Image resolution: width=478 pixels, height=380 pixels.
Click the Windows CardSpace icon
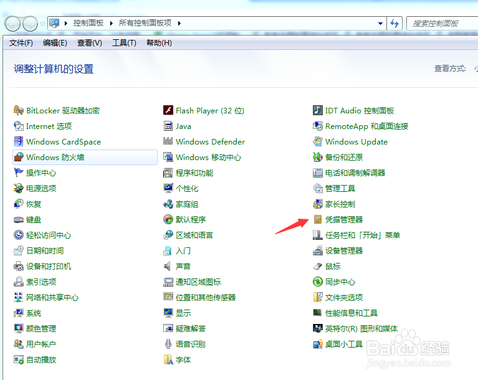pyautogui.click(x=19, y=141)
